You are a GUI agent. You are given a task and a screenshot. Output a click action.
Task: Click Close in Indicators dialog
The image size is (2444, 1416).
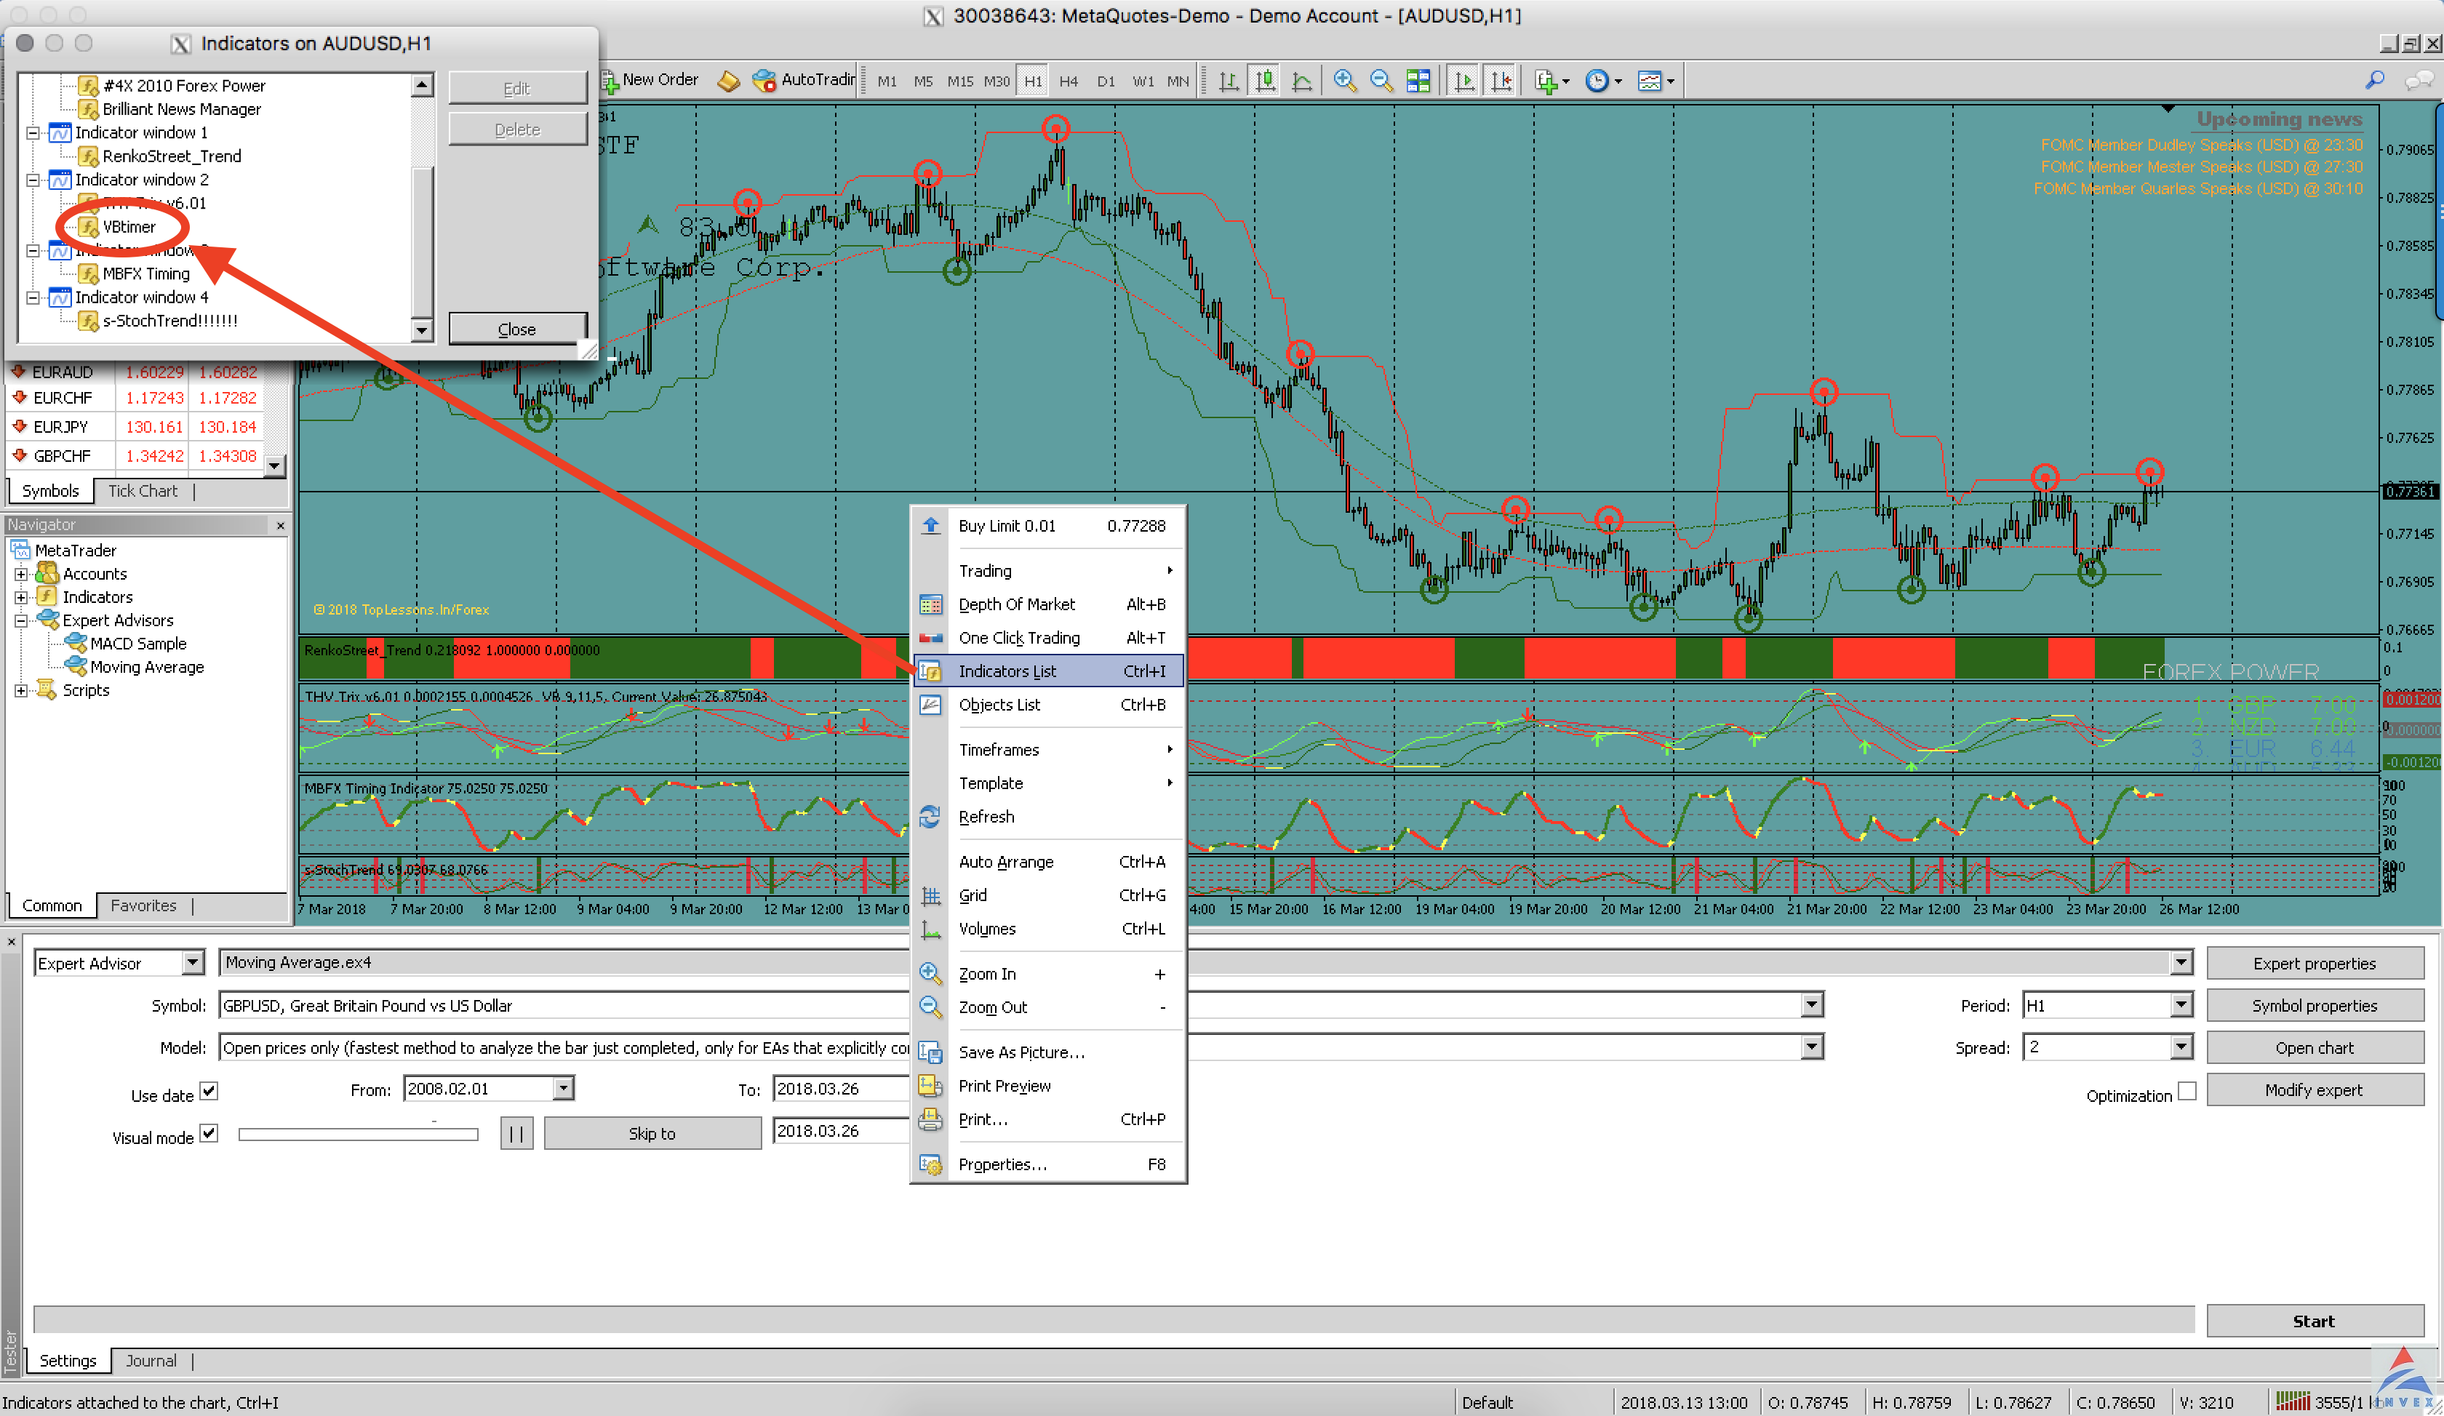tap(517, 329)
